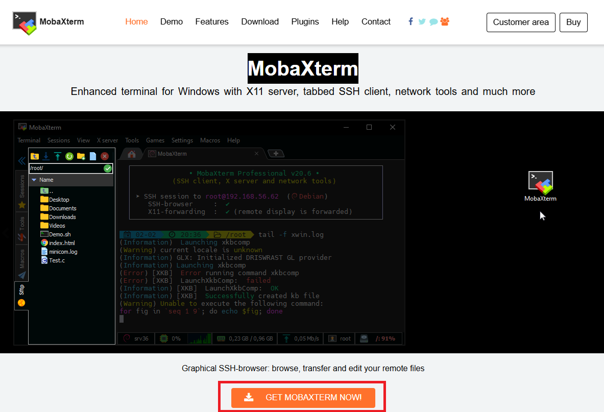Click the Buy button
This screenshot has width=604, height=412.
(573, 22)
